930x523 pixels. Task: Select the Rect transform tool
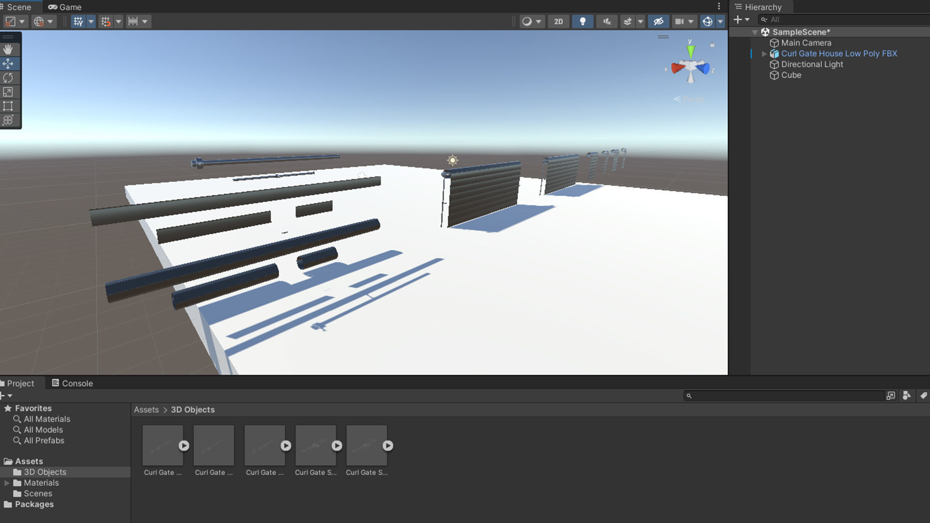coord(8,106)
